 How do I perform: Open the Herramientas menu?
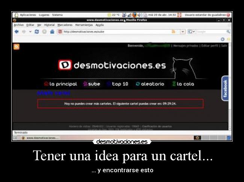pos(84,25)
